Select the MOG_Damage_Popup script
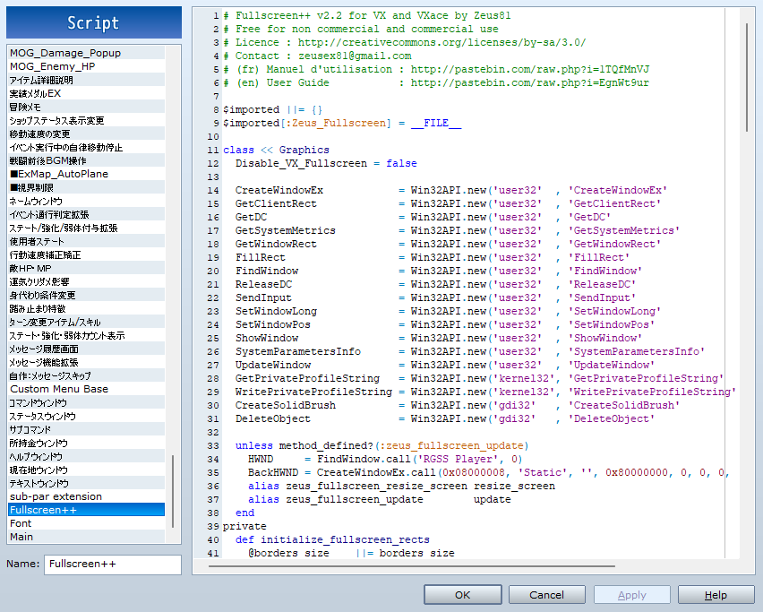The image size is (763, 612). (65, 53)
